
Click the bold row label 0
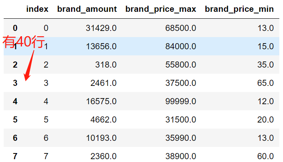pyautogui.click(x=15, y=28)
